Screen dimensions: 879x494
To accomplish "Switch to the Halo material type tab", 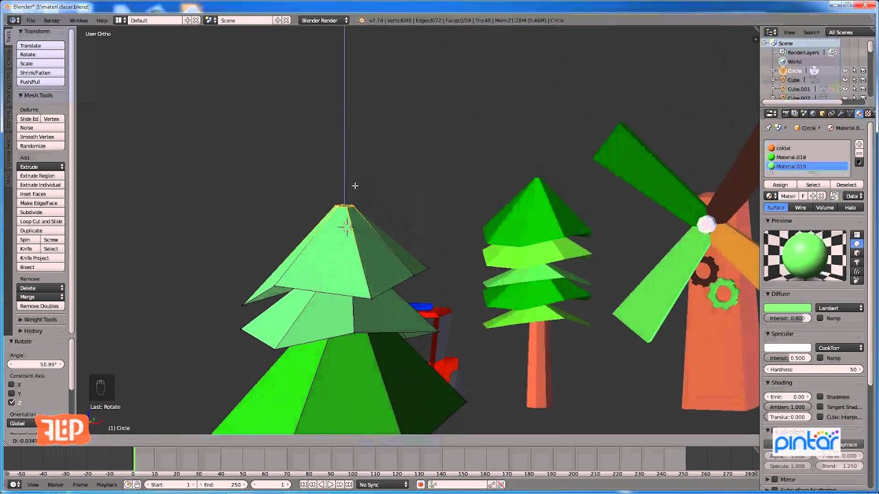I will coord(850,207).
